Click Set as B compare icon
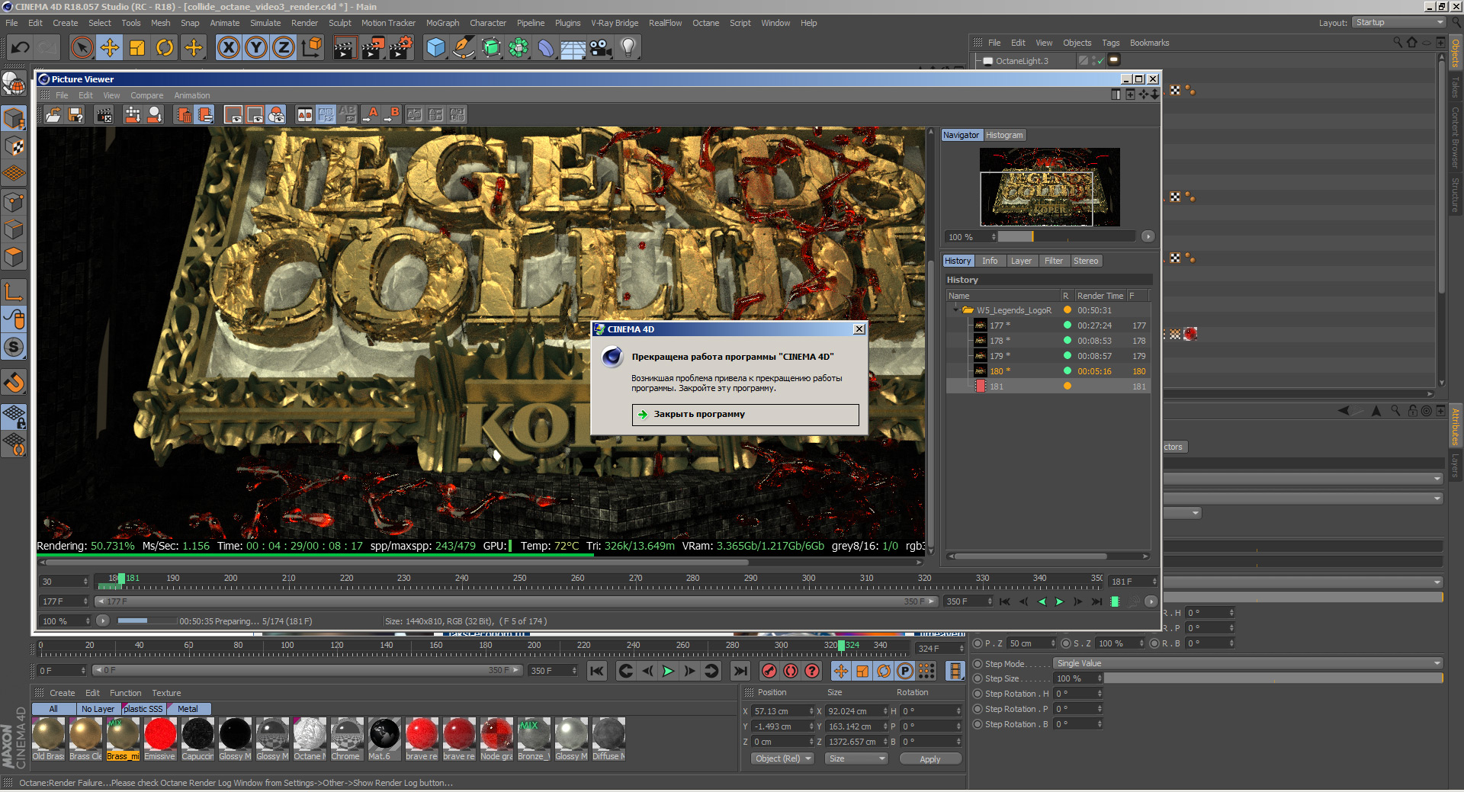This screenshot has width=1464, height=792. (393, 115)
